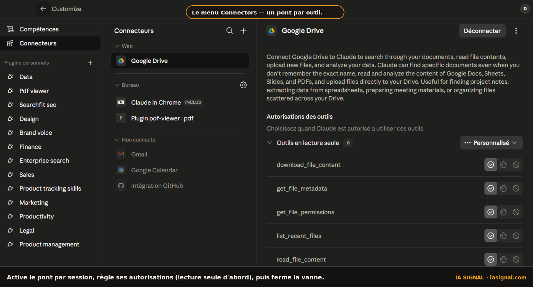Set download_file_content to require approval
This screenshot has height=287, width=533.
[503, 164]
